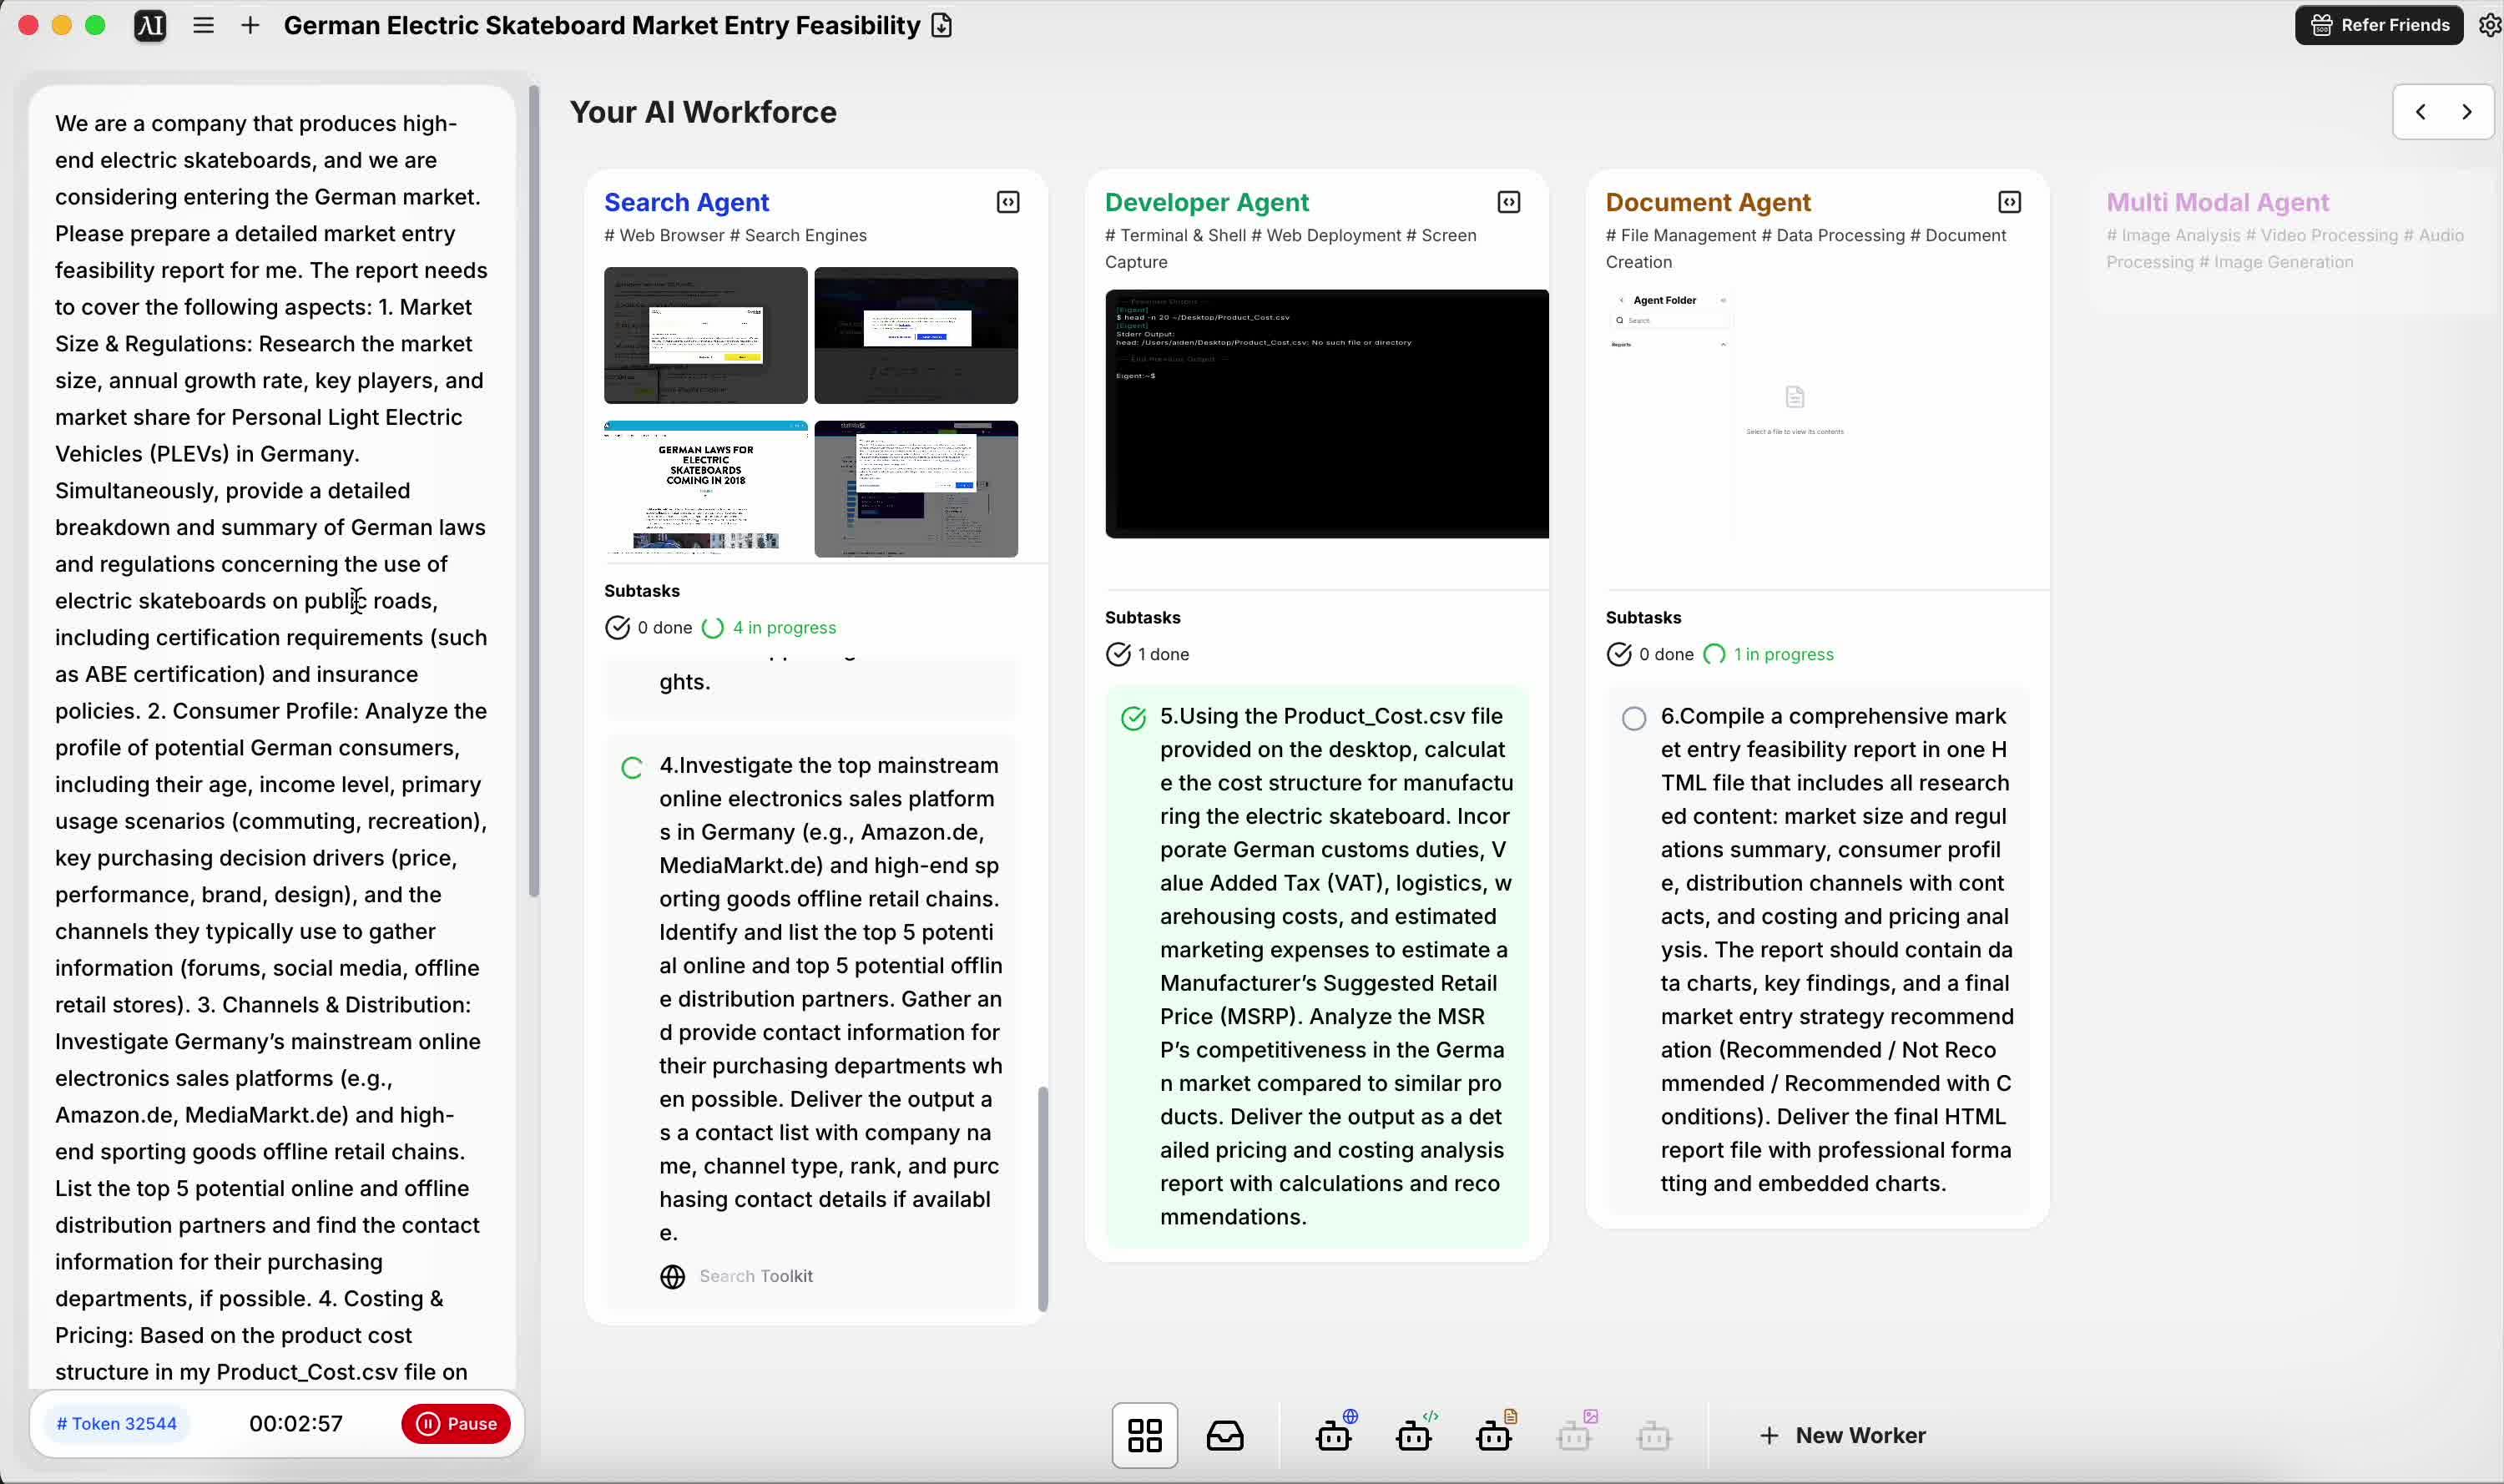Click the green completed check on subtask 5
Viewport: 2504px width, 1484px height.
click(x=1133, y=718)
